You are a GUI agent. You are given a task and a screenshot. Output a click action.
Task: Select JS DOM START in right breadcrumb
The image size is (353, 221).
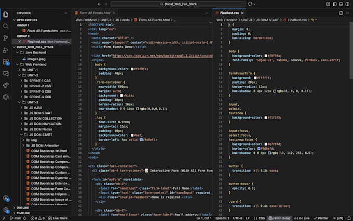(267, 20)
